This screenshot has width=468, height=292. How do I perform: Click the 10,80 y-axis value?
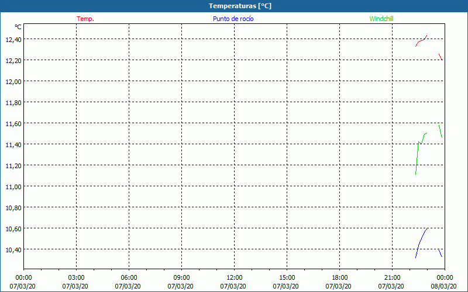click(13, 208)
